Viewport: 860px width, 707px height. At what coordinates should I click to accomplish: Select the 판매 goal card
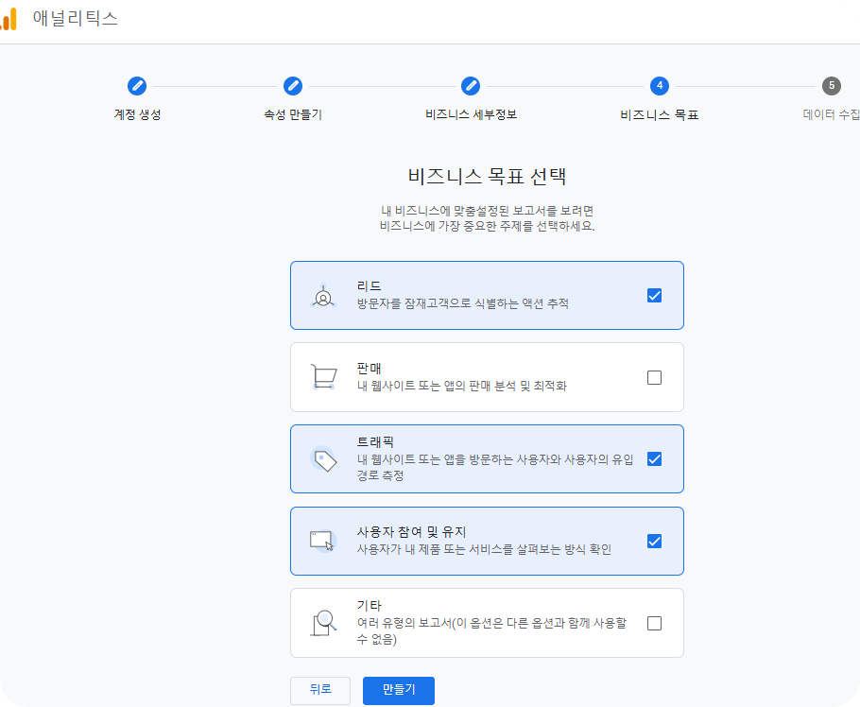[x=487, y=376]
